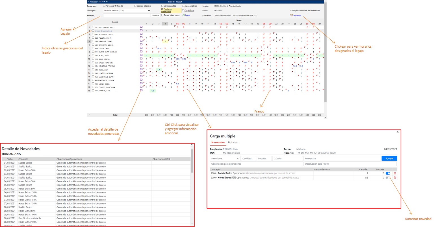Image resolution: width=438 pixels, height=227 pixels.
Task: Click the Horarios link
Action: [x=297, y=16]
